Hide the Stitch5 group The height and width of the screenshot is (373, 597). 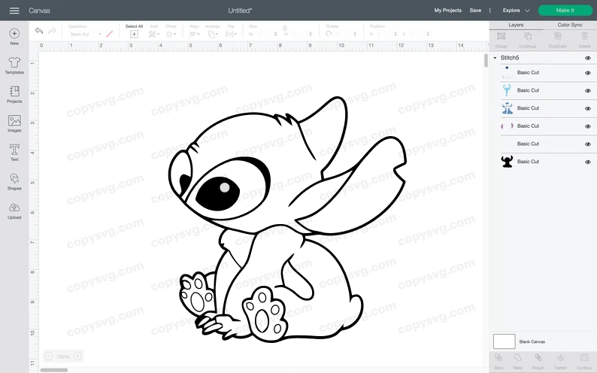coord(588,58)
